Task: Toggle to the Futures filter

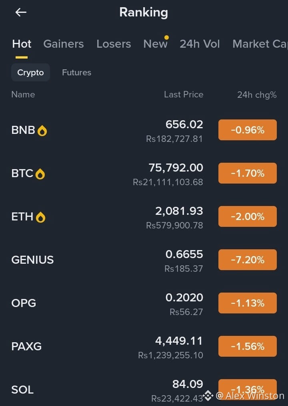Action: pos(76,73)
